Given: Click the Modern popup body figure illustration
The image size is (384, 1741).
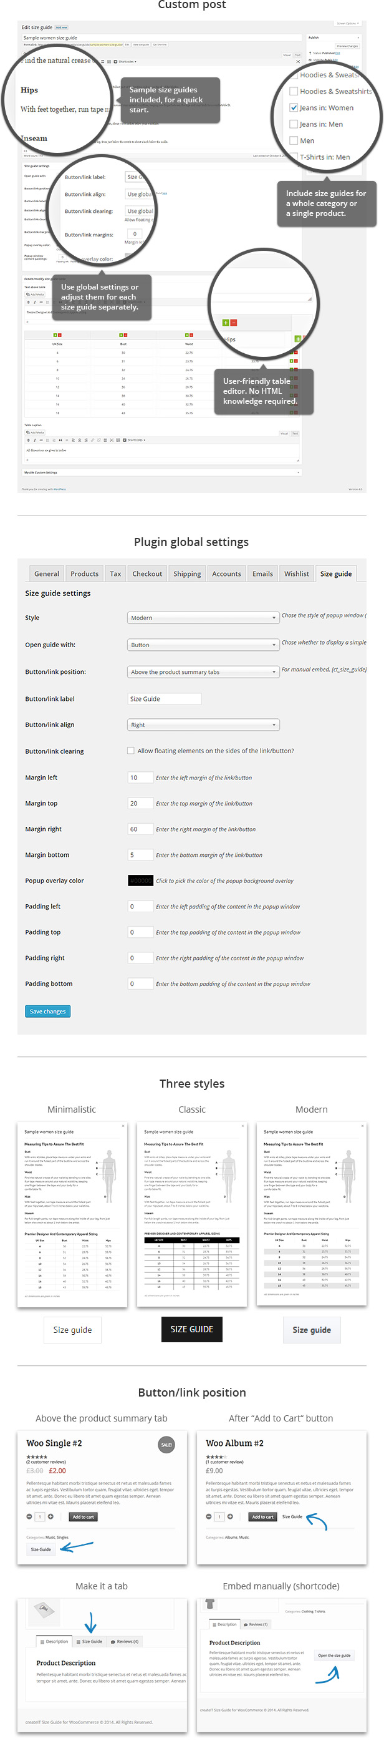Looking at the screenshot, I should tap(348, 1177).
